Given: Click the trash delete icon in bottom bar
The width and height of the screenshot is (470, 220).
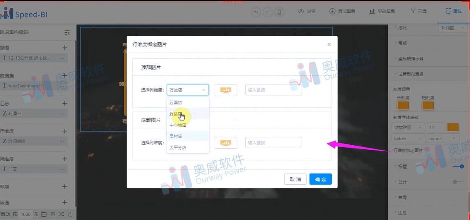Looking at the screenshot, I should click(x=53, y=214).
